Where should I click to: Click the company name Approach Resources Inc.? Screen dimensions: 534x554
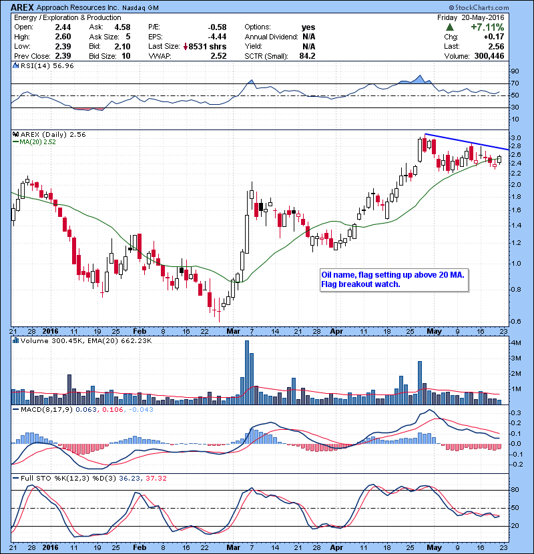tap(79, 7)
